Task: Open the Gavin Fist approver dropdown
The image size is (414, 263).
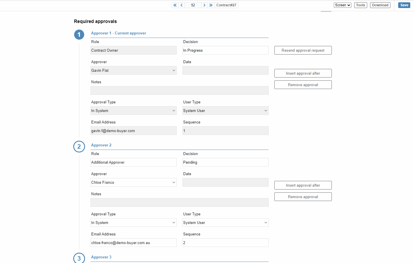Action: point(134,70)
